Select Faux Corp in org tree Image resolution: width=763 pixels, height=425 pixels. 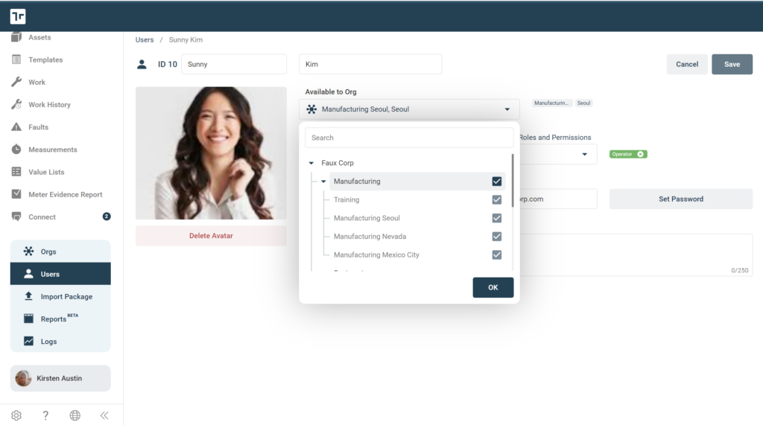coord(338,163)
